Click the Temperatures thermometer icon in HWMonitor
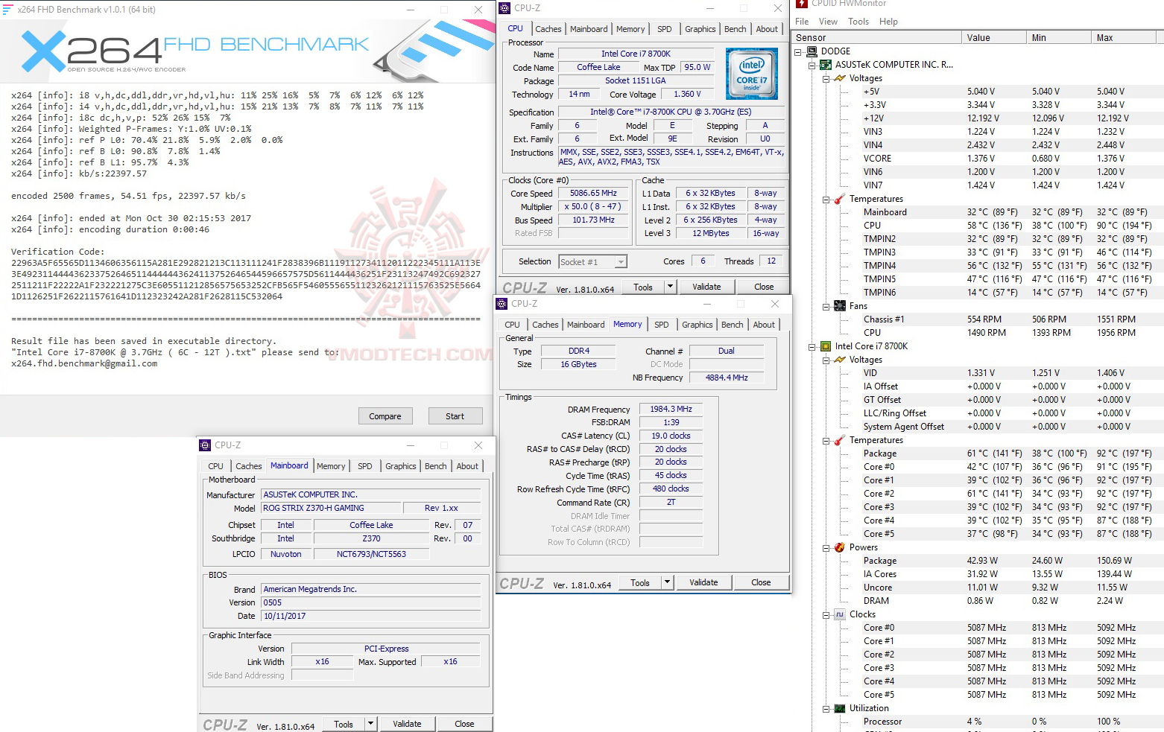The image size is (1164, 732). pos(839,199)
